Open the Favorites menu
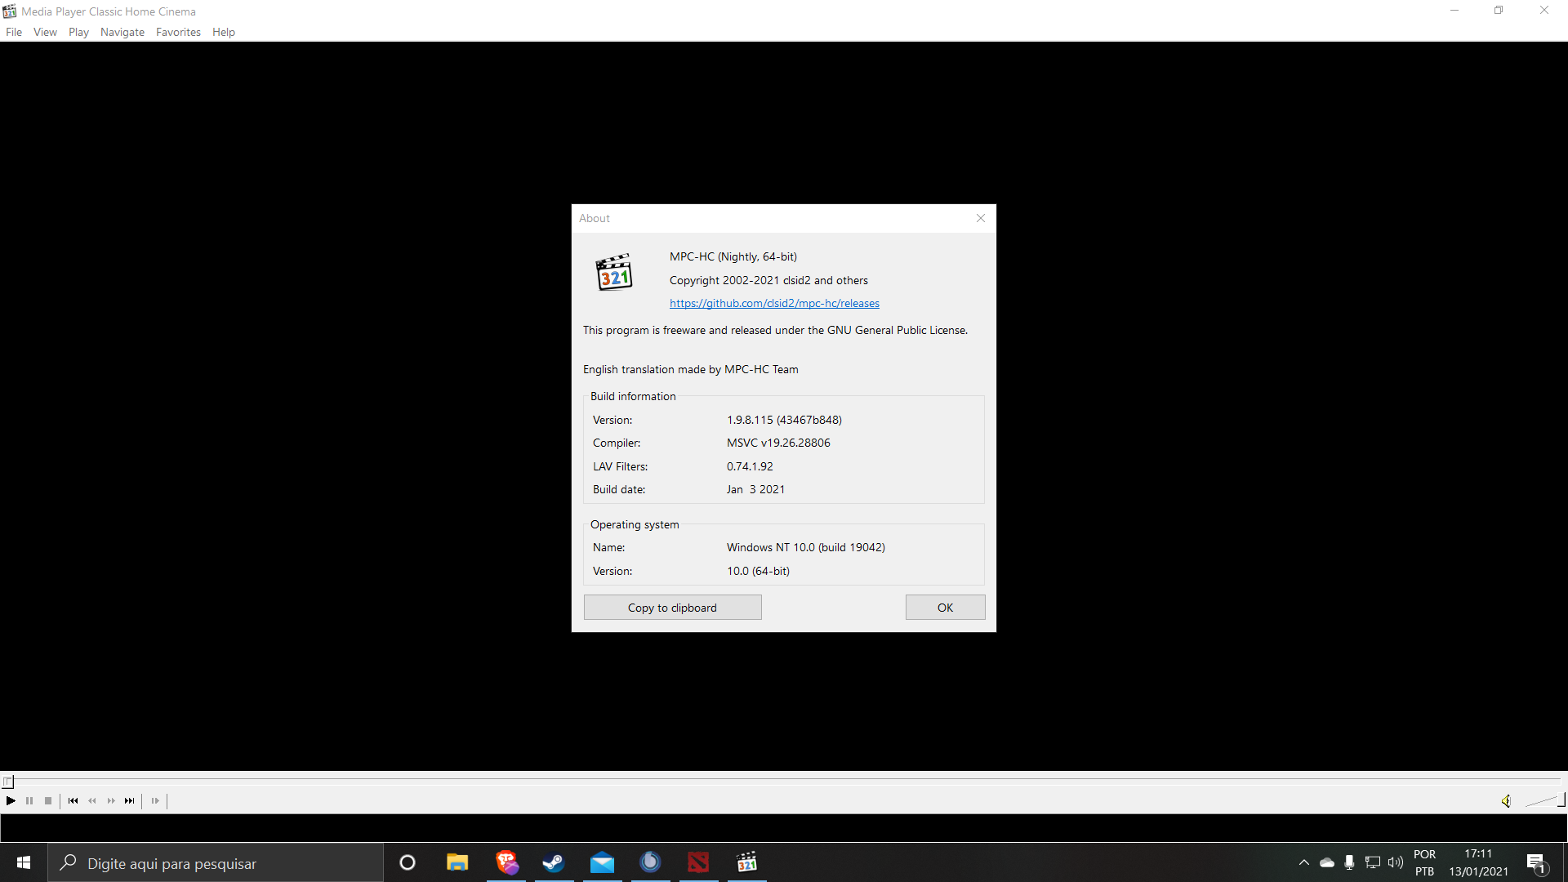The height and width of the screenshot is (882, 1568). (178, 32)
